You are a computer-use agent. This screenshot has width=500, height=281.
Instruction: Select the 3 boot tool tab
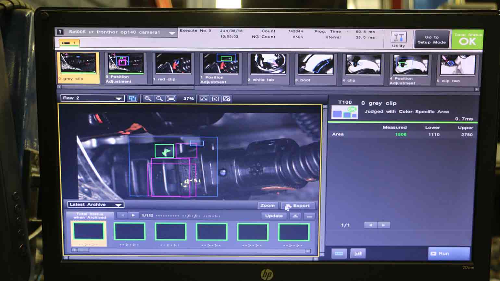(315, 67)
